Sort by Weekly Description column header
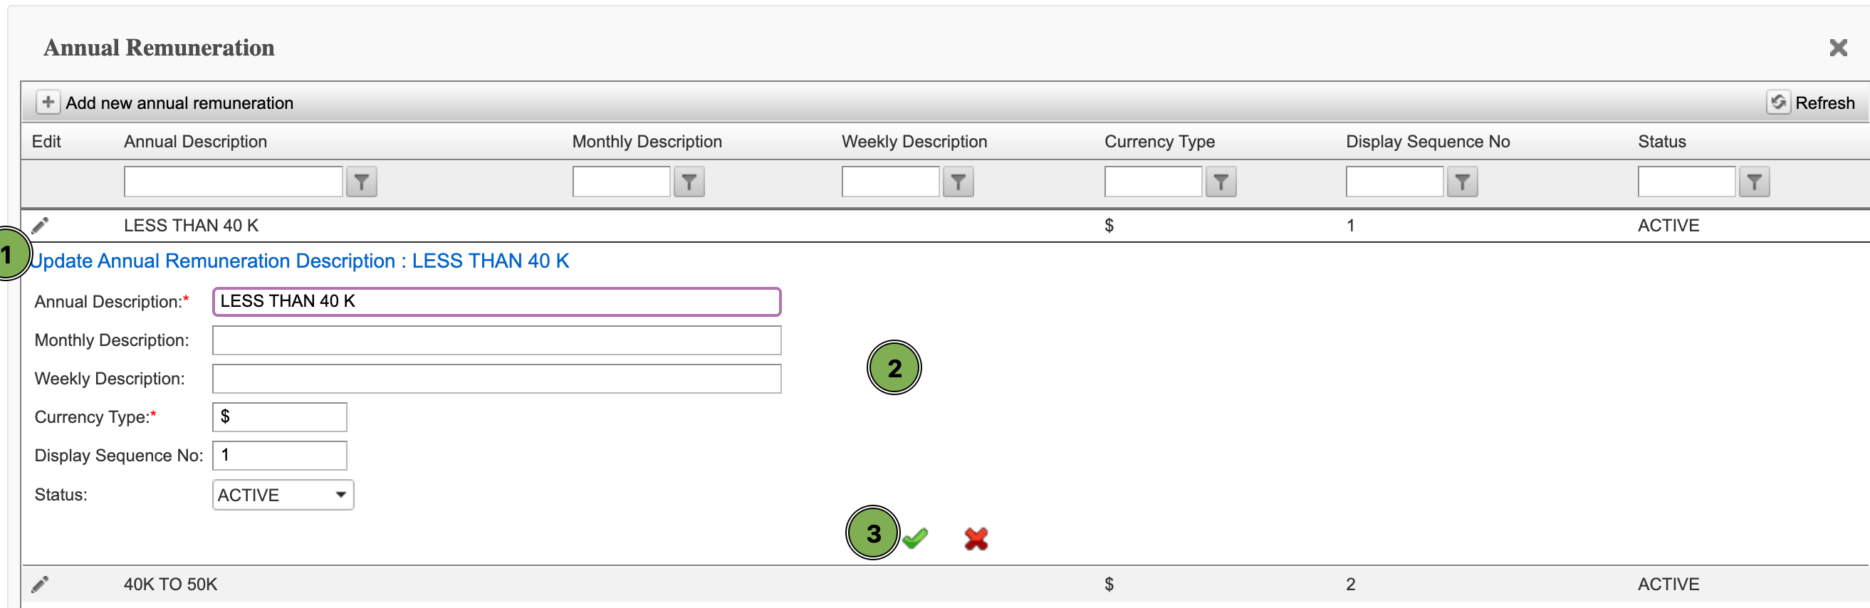Viewport: 1870px width, 608px height. [x=914, y=142]
